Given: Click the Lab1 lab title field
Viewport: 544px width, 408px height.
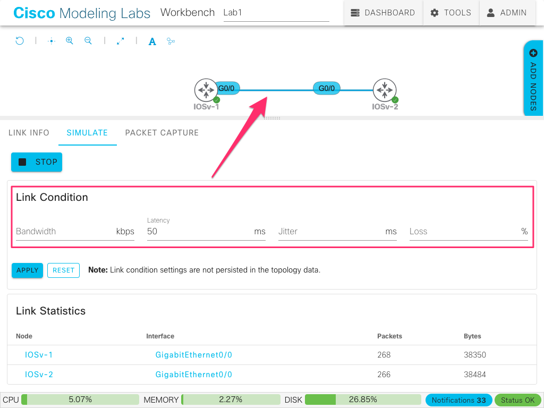Looking at the screenshot, I should click(x=276, y=13).
